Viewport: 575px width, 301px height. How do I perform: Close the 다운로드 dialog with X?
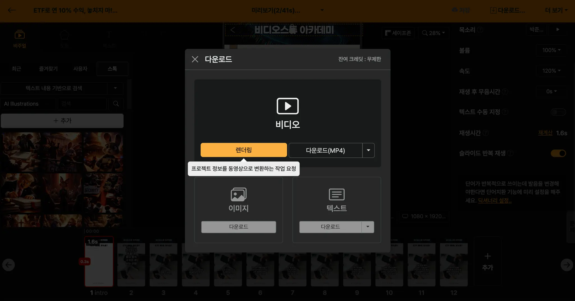pos(195,59)
